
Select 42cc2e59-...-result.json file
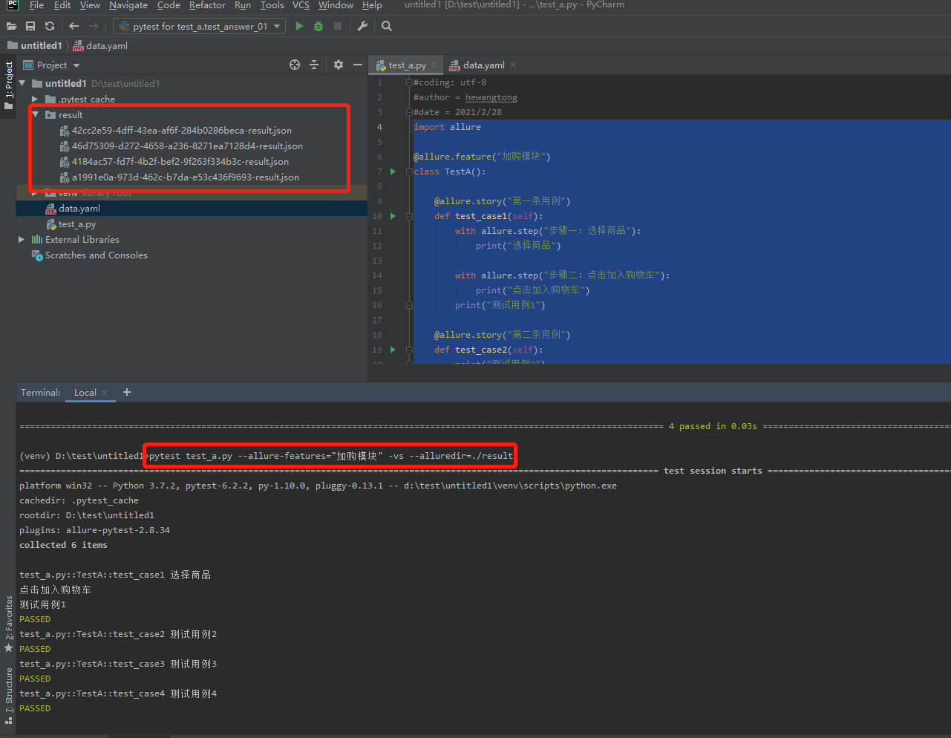[x=182, y=130]
